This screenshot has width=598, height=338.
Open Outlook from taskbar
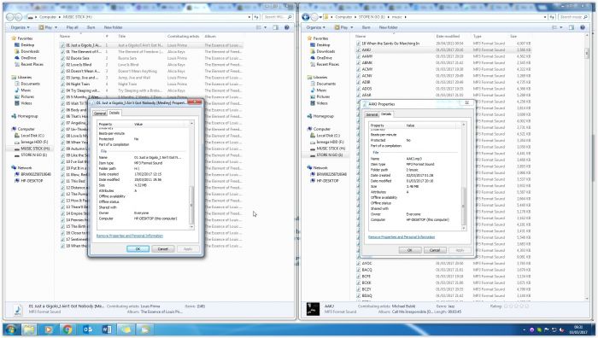point(87,329)
